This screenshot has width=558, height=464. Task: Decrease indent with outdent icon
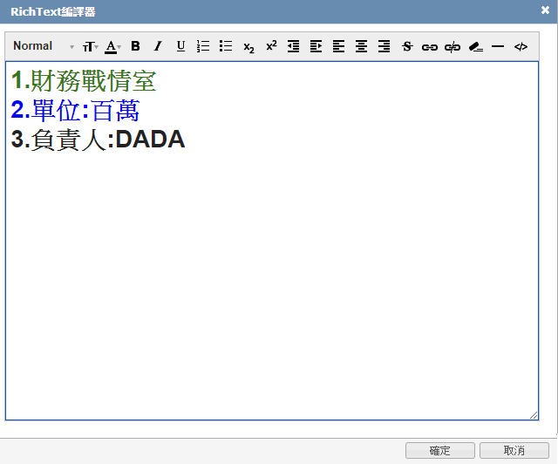(x=294, y=46)
